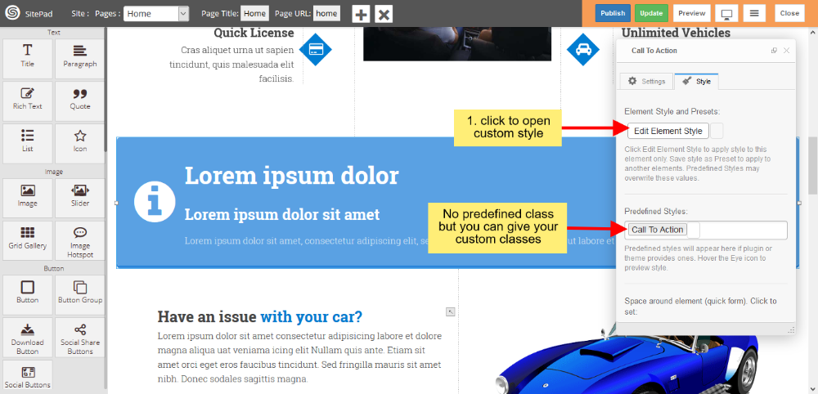818x394 pixels.
Task: Select the Button Group widget
Action: click(x=80, y=294)
